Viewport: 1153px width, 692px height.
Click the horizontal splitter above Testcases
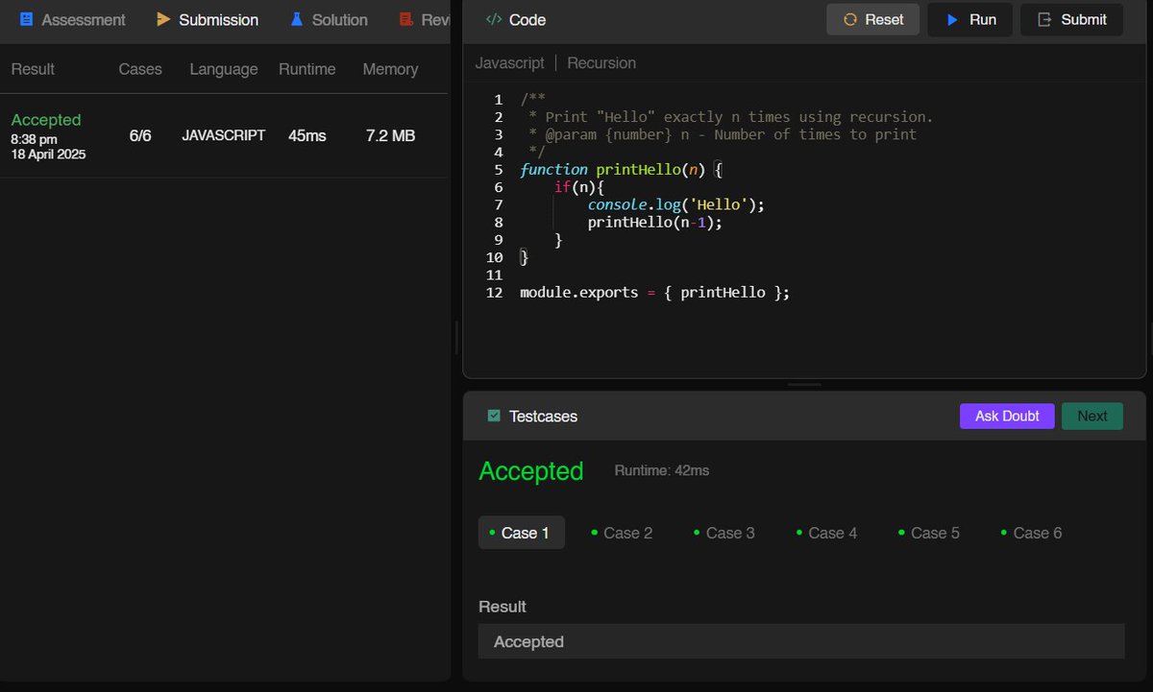coord(804,385)
